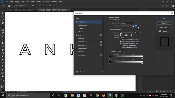Click the Fill Screen button

click(52, 6)
